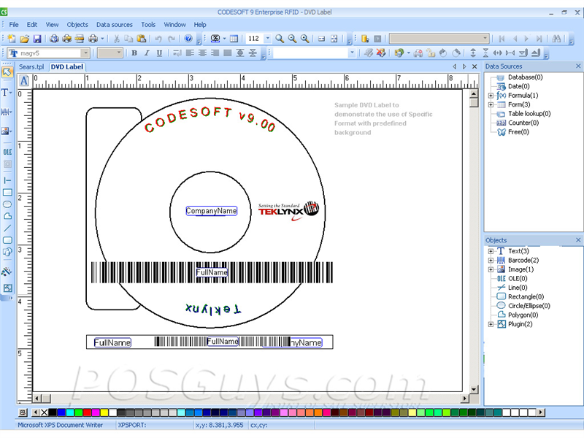Create a new label document
Image resolution: width=584 pixels, height=438 pixels.
pos(12,39)
